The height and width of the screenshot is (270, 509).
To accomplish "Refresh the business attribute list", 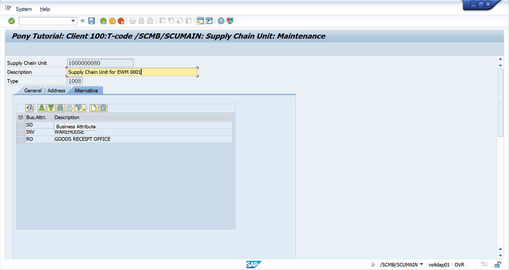I will click(30, 108).
